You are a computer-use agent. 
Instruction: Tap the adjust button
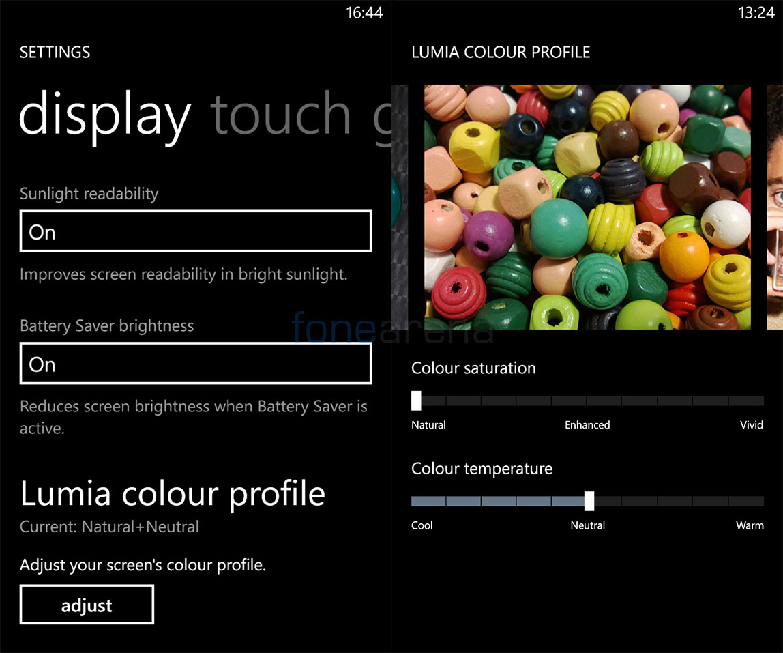(87, 605)
